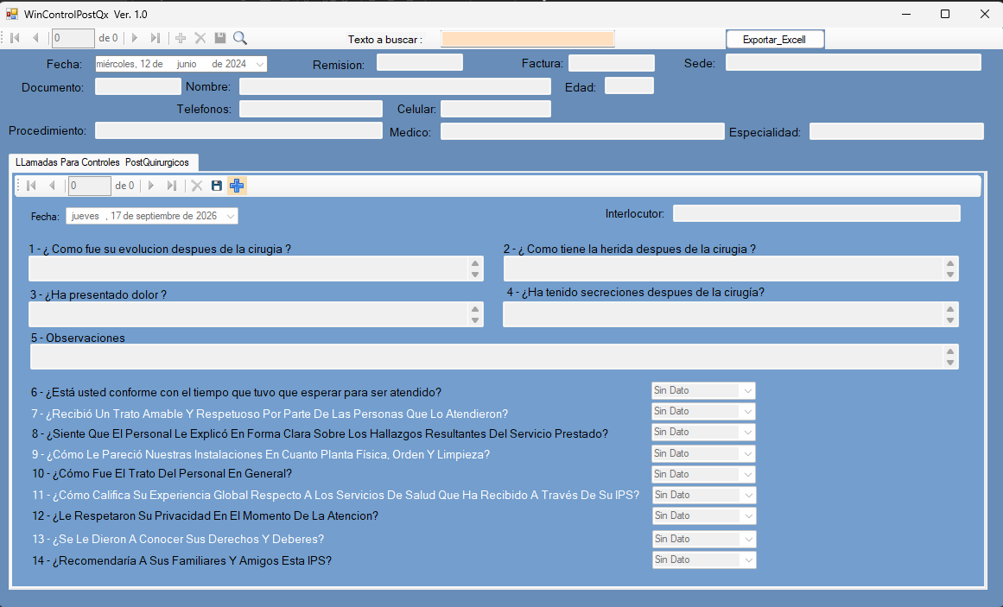The image size is (1003, 607).
Task: Go to previous call record in lower navigator
Action: (53, 186)
